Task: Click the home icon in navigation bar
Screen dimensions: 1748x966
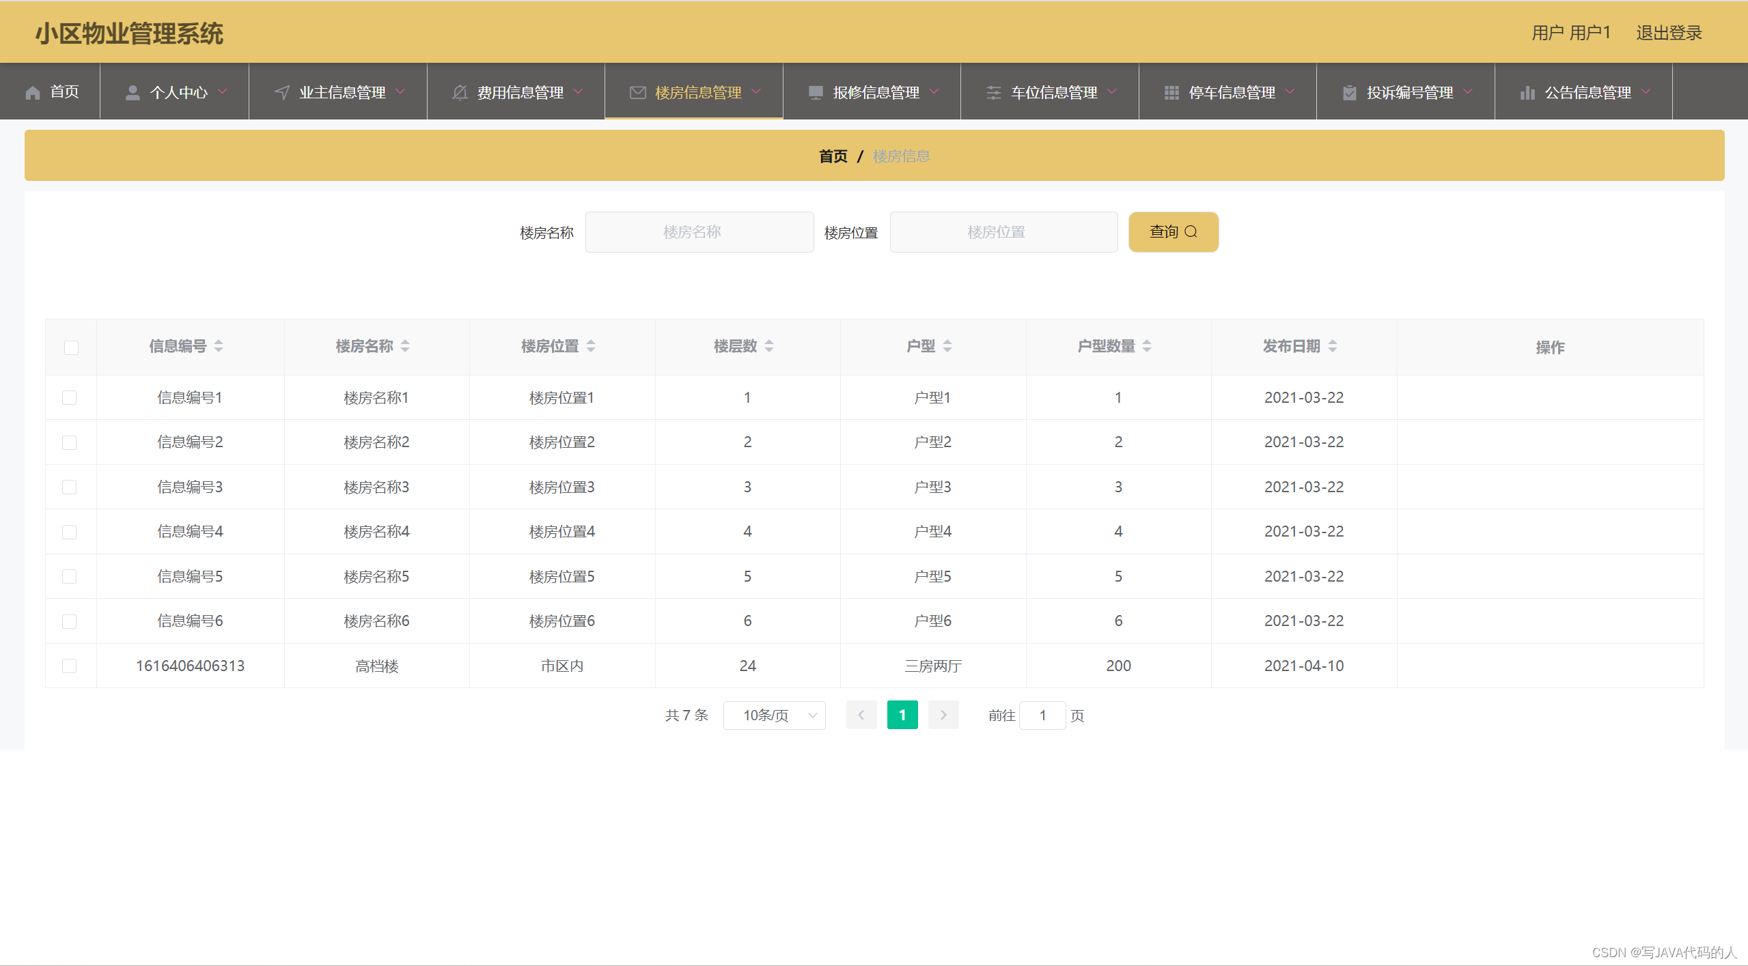Action: [33, 93]
